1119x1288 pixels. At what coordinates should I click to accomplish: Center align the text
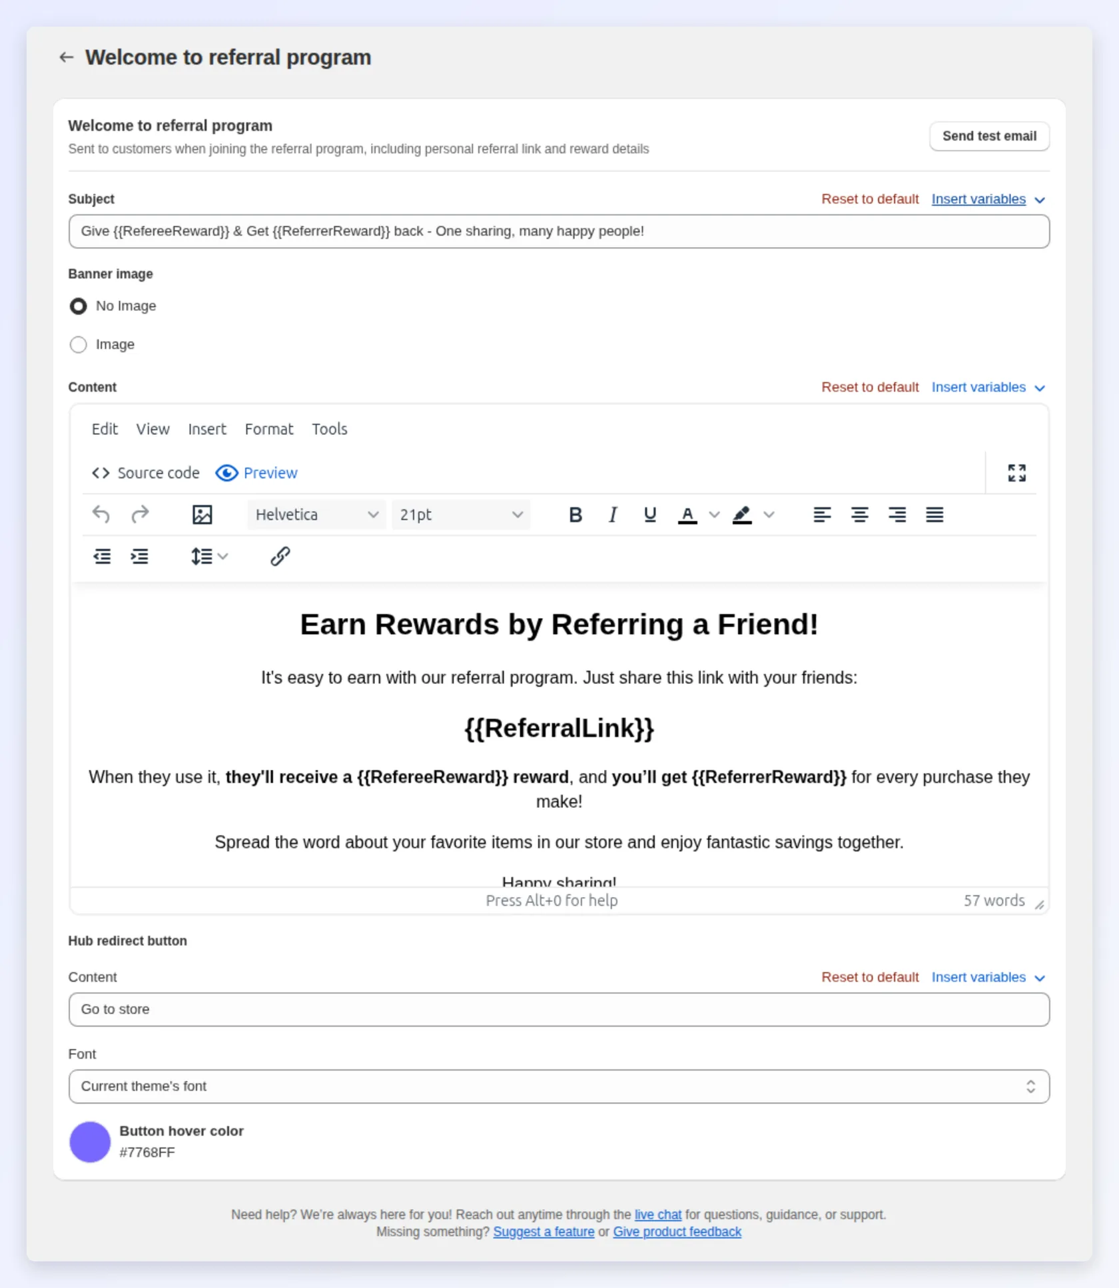click(x=860, y=515)
